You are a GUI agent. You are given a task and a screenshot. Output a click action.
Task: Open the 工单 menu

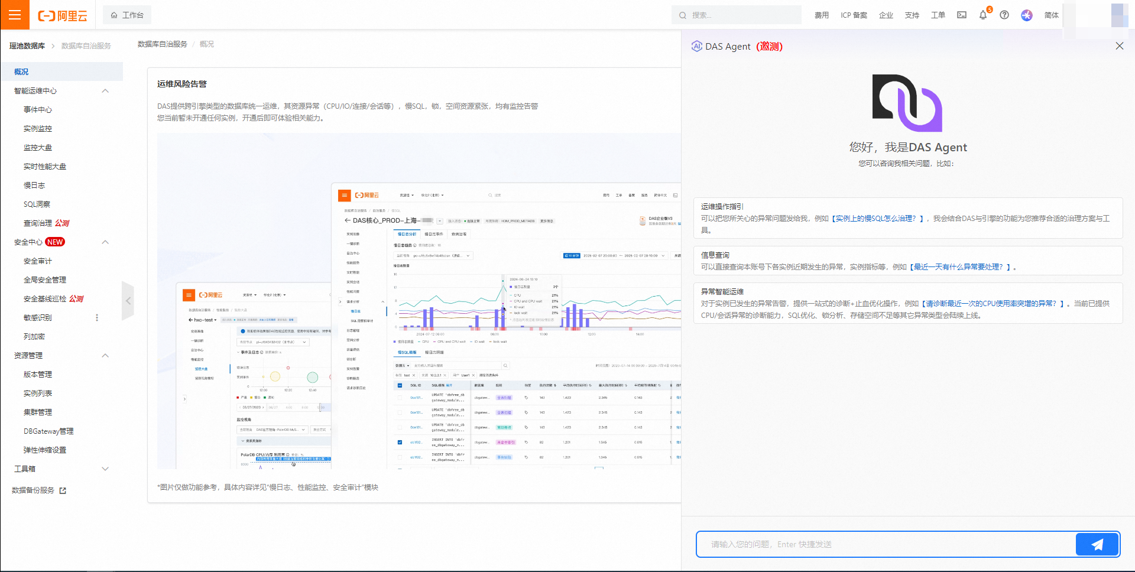click(x=938, y=15)
